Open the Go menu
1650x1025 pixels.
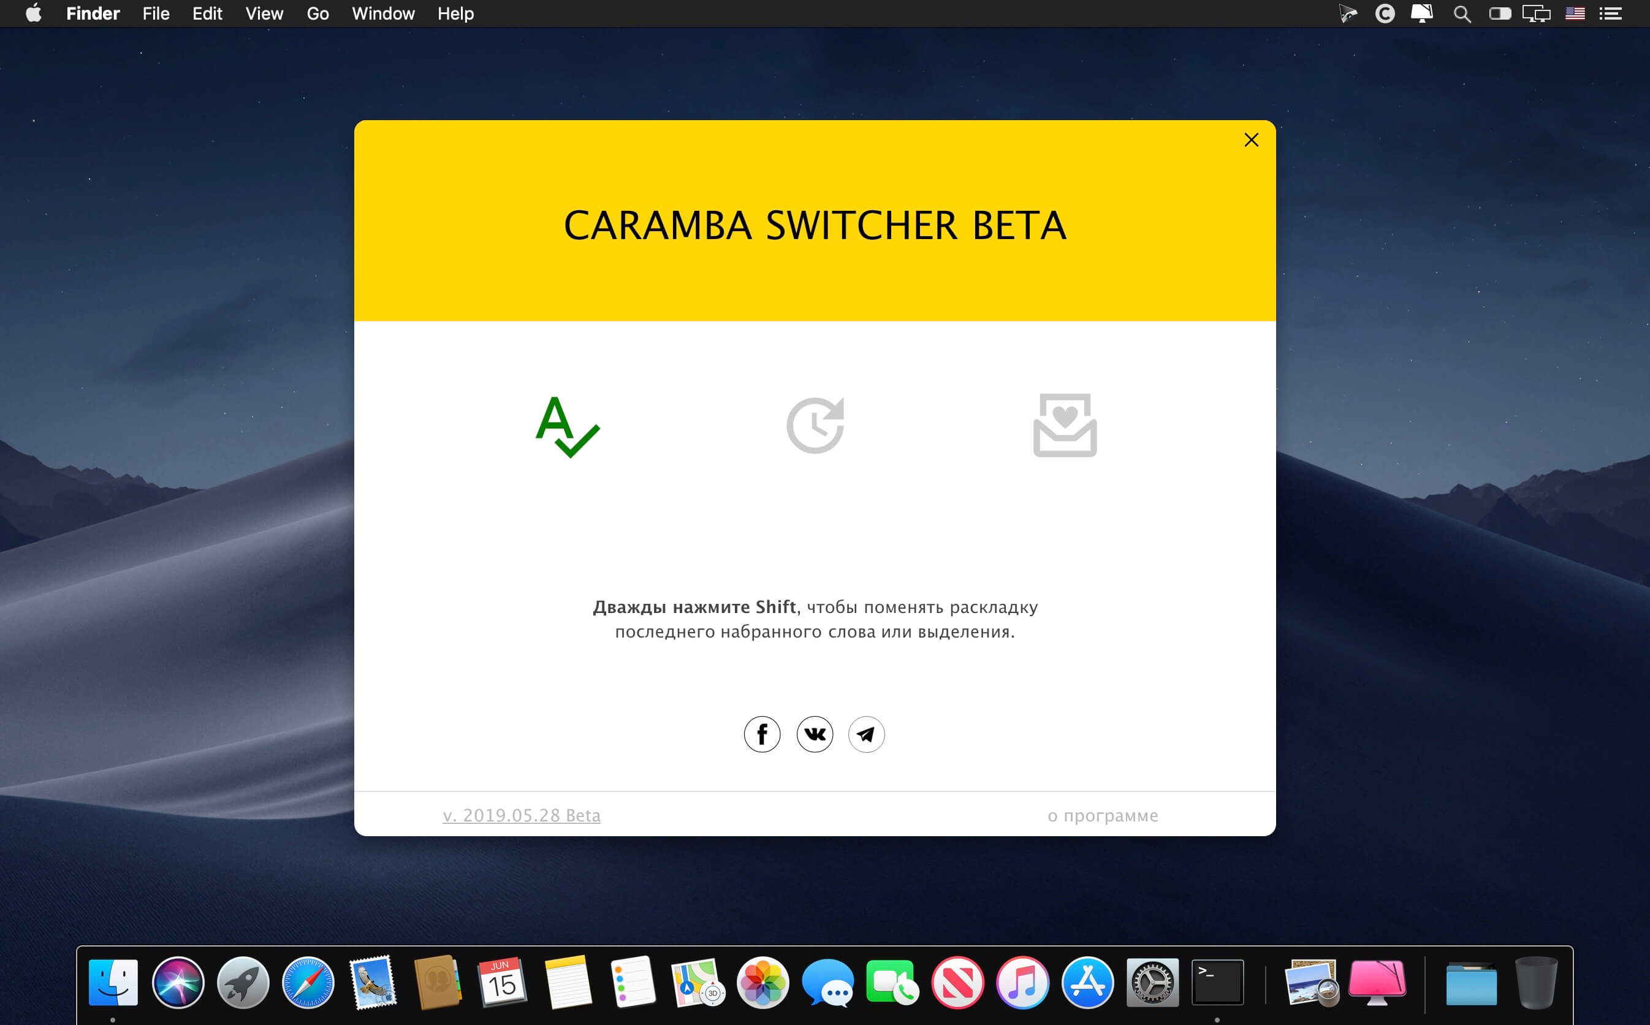pyautogui.click(x=318, y=13)
